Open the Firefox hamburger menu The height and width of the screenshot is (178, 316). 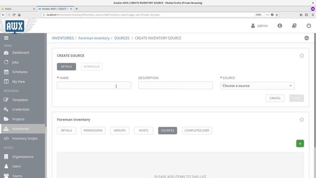(x=313, y=15)
